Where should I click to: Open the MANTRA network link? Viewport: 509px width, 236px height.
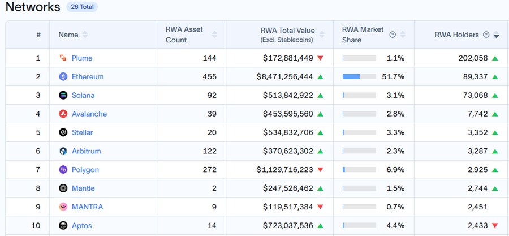[x=87, y=207]
